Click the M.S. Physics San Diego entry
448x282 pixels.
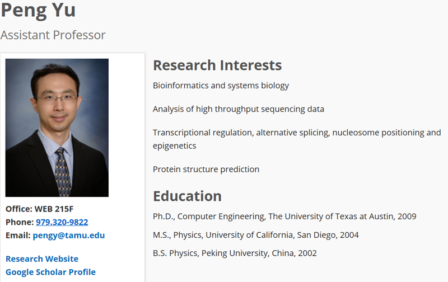256,235
